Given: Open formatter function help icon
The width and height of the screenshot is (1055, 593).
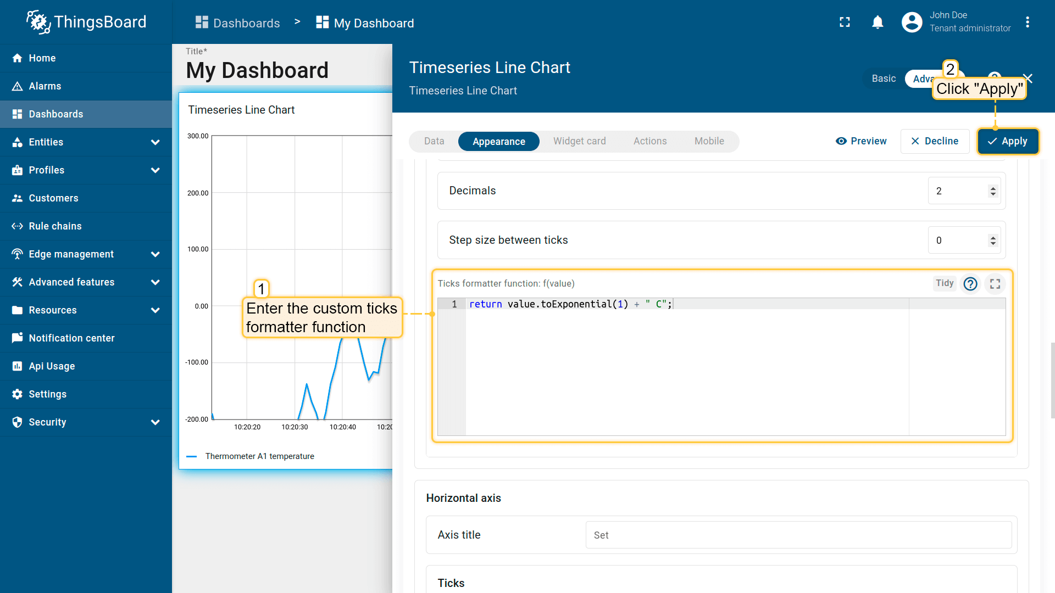Looking at the screenshot, I should click(x=970, y=283).
